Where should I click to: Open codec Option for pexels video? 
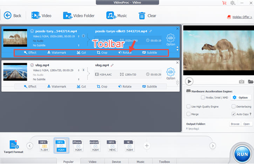coord(171,40)
